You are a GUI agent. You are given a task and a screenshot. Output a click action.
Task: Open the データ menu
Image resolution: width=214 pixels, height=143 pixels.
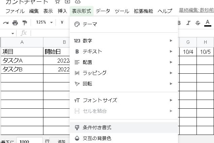[103, 11]
